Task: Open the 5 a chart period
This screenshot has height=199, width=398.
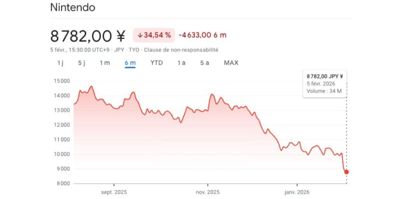Action: point(204,63)
